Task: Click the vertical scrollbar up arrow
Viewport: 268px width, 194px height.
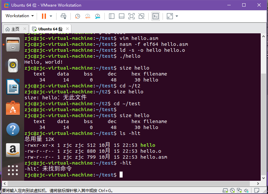Action: pyautogui.click(x=263, y=36)
